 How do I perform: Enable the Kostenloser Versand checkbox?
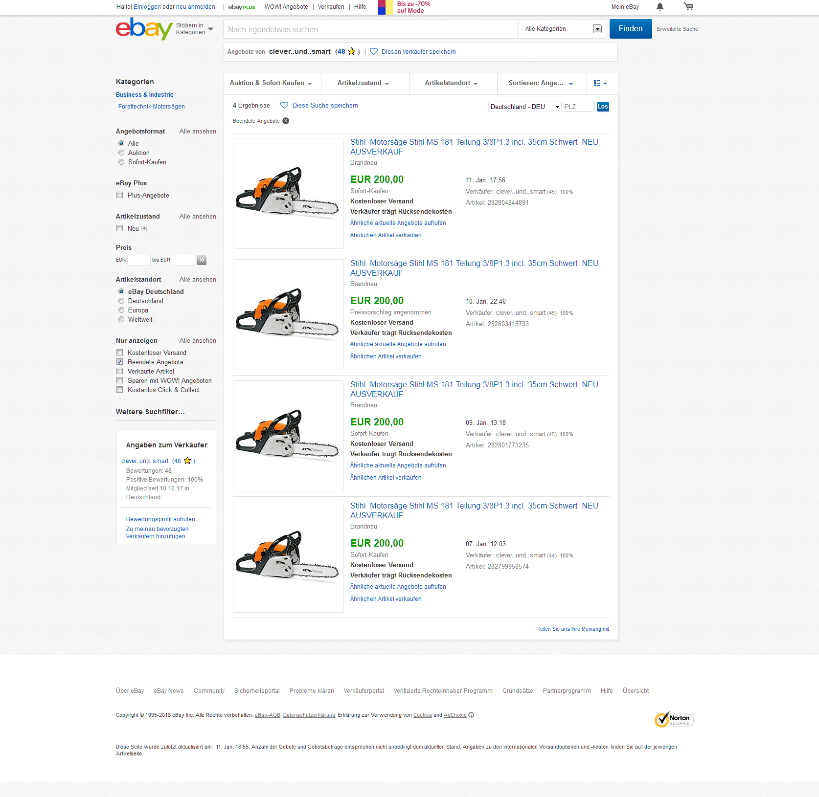pyautogui.click(x=120, y=353)
